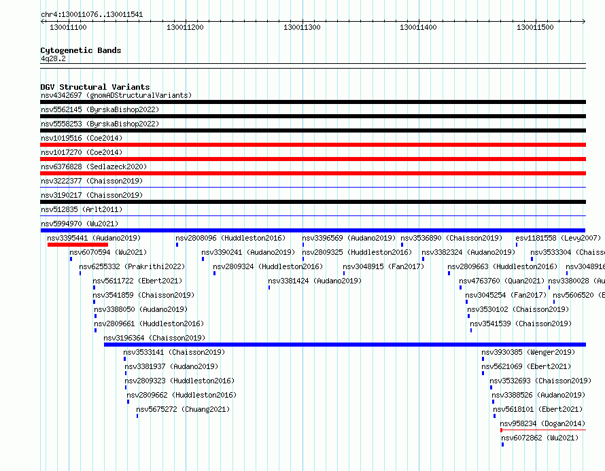Open nsv5611722 (Ebert2021) entry
Viewport: 605px width, 471px height.
(x=137, y=281)
